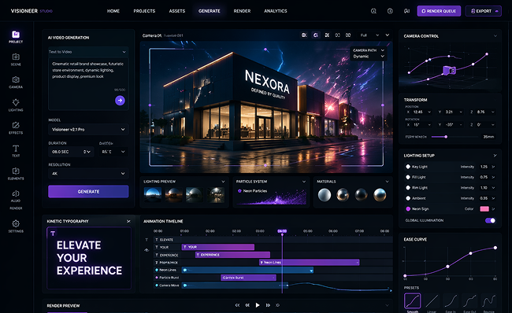The image size is (512, 313).
Task: Select the Ease In preset
Action: 451,300
